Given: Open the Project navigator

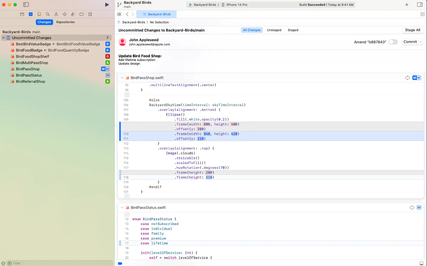Looking at the screenshot, I should point(22,14).
